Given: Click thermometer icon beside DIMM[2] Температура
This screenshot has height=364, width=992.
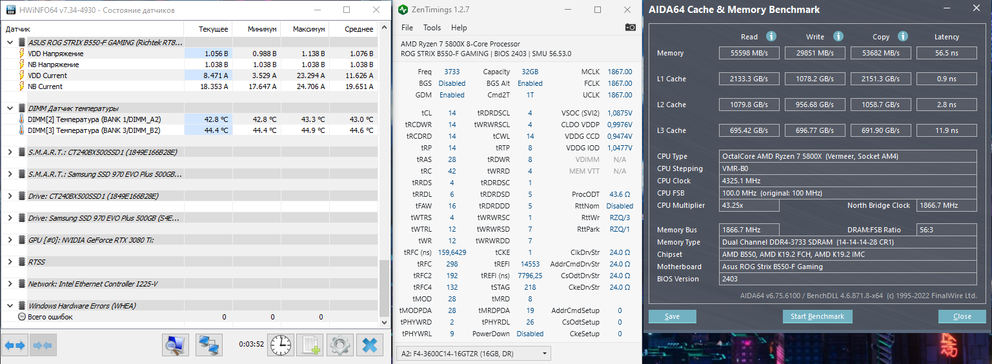Looking at the screenshot, I should [x=23, y=119].
